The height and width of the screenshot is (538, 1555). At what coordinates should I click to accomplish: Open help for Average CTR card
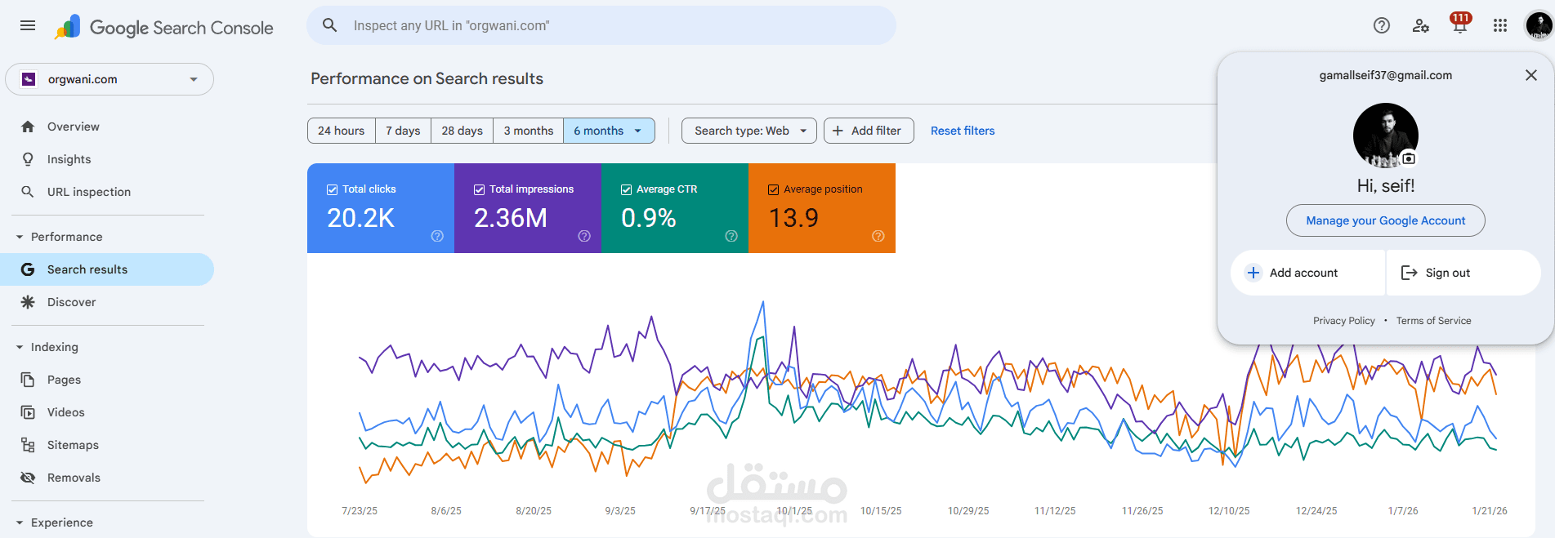(x=731, y=236)
